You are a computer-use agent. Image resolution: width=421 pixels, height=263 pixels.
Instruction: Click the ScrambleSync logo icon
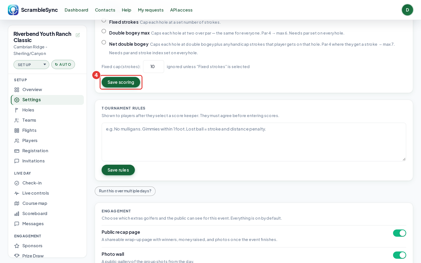tap(13, 10)
